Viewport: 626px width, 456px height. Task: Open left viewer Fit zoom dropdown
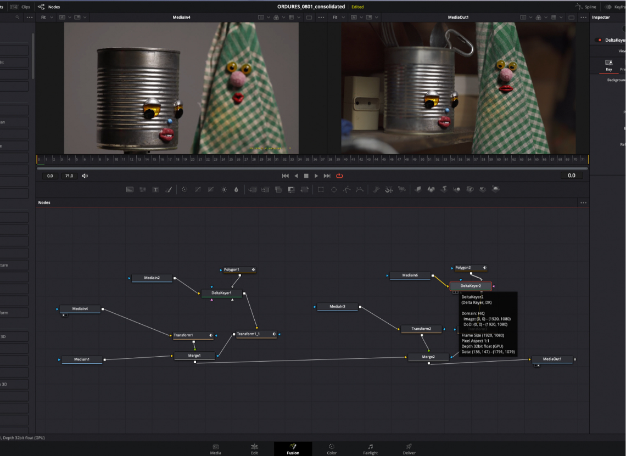(47, 17)
